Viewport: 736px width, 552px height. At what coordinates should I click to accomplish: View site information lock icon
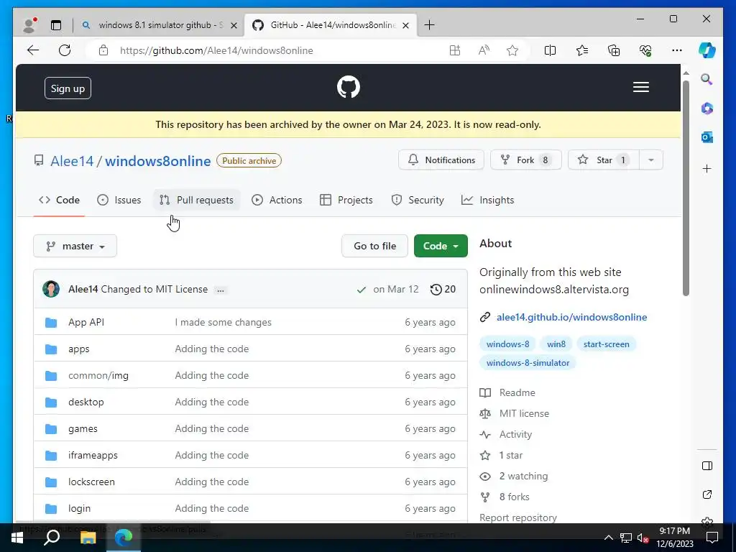[103, 50]
